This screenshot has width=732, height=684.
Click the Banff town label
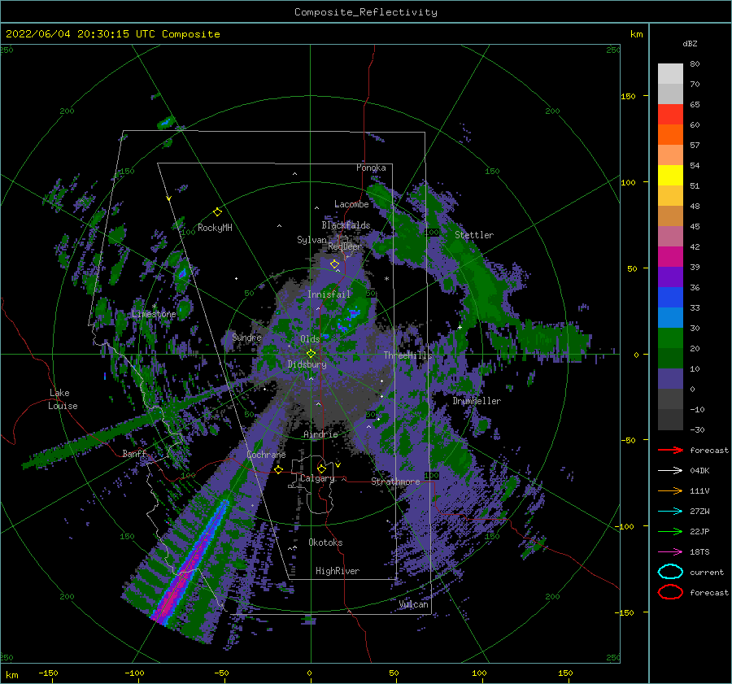tap(134, 453)
